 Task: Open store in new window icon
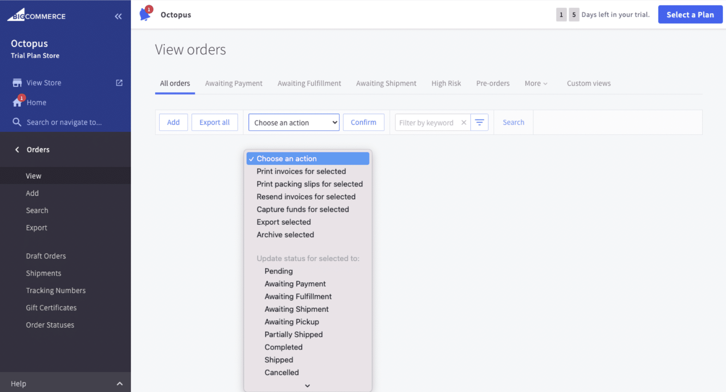(119, 83)
